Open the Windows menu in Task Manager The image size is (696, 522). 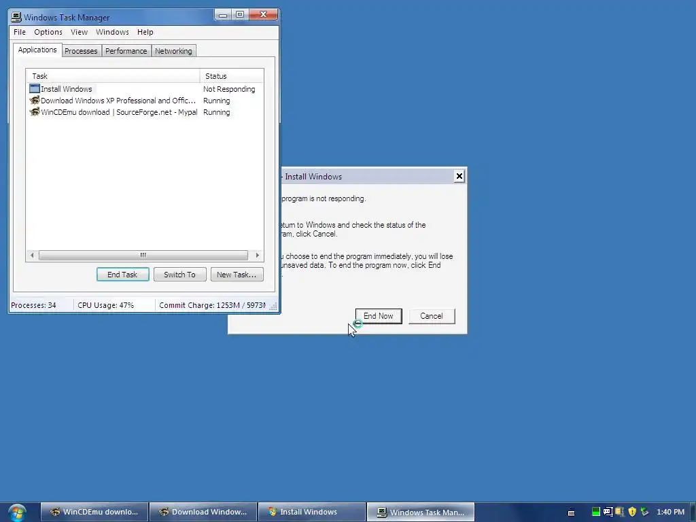pyautogui.click(x=112, y=32)
